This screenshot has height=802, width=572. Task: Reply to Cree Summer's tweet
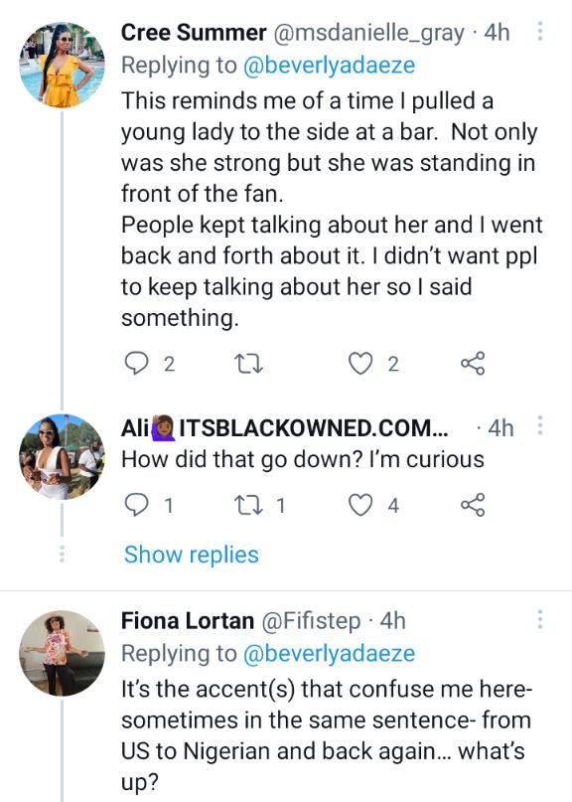136,364
